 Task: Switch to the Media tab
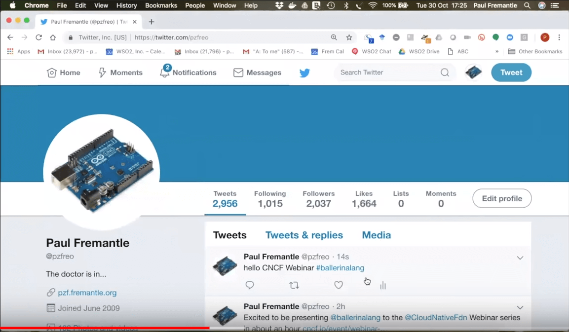pyautogui.click(x=377, y=235)
